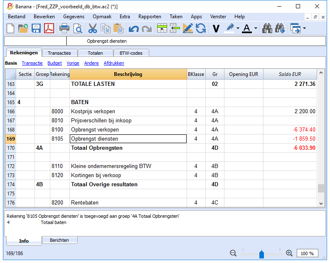Switch to the Totalen tab
This screenshot has height=263, width=330.
coord(95,53)
